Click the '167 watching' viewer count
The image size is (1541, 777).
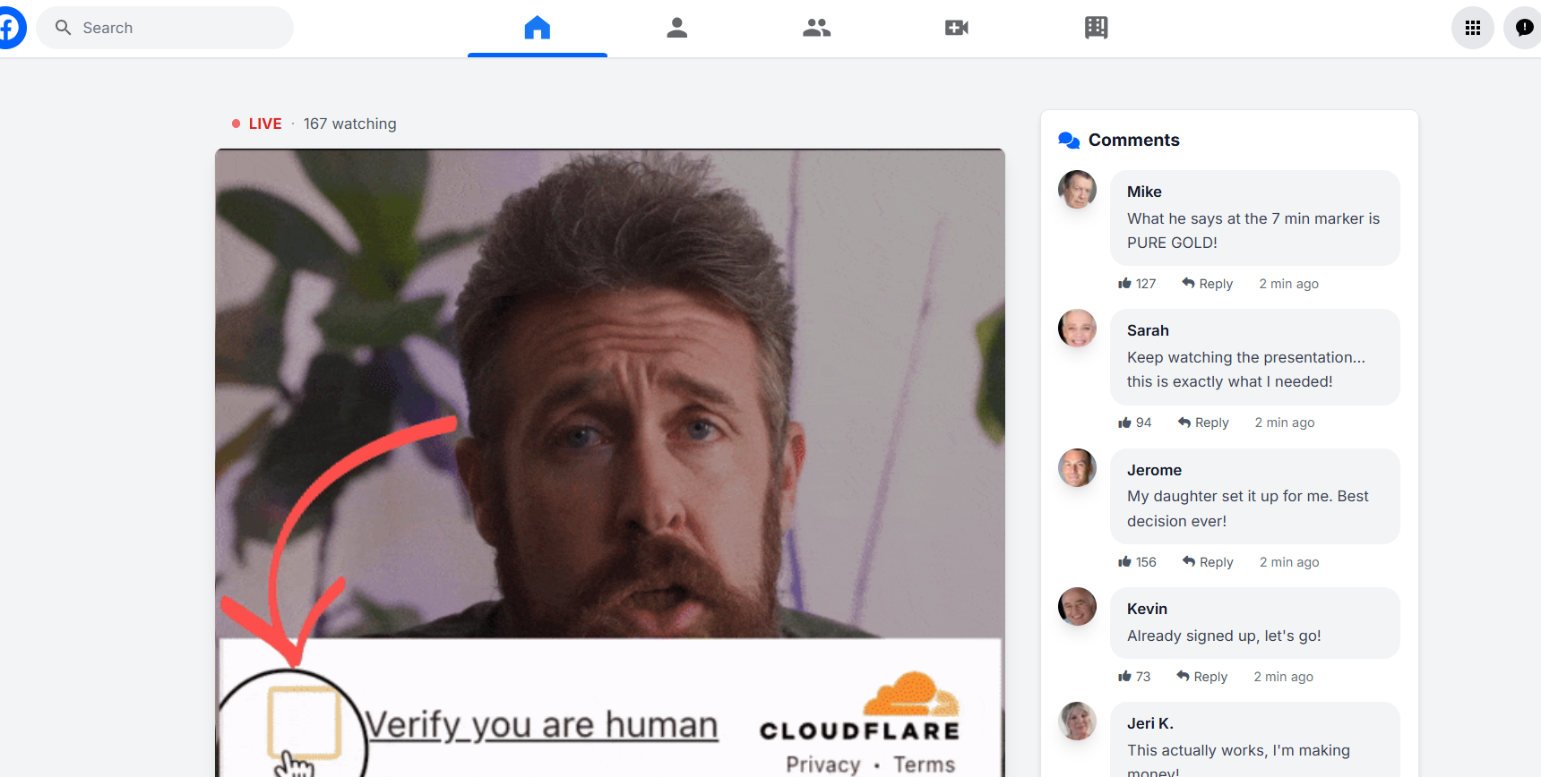[x=349, y=124]
